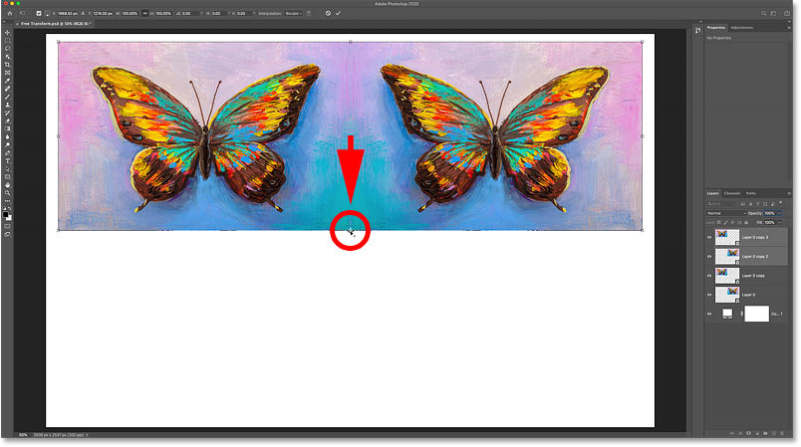Select the Gradient tool
The image size is (801, 447).
point(8,128)
